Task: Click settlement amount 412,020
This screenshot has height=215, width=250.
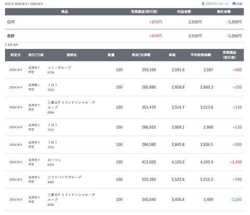Action: 149,162
